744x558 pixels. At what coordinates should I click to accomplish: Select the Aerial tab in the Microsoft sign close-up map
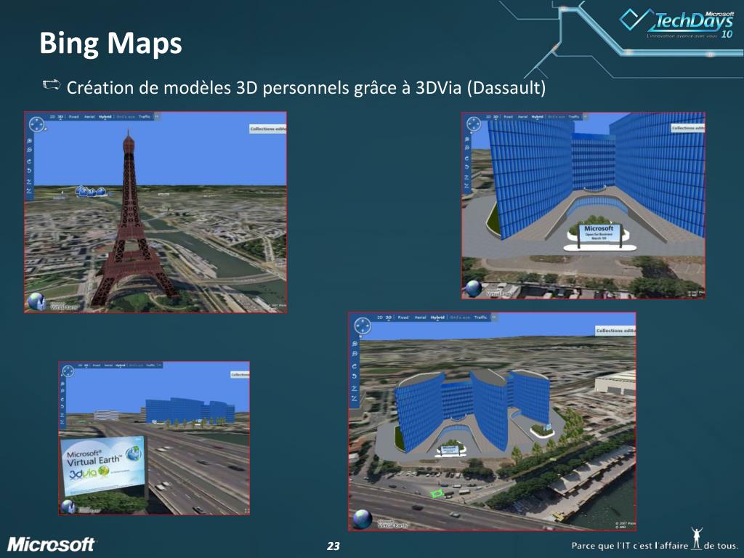(522, 117)
